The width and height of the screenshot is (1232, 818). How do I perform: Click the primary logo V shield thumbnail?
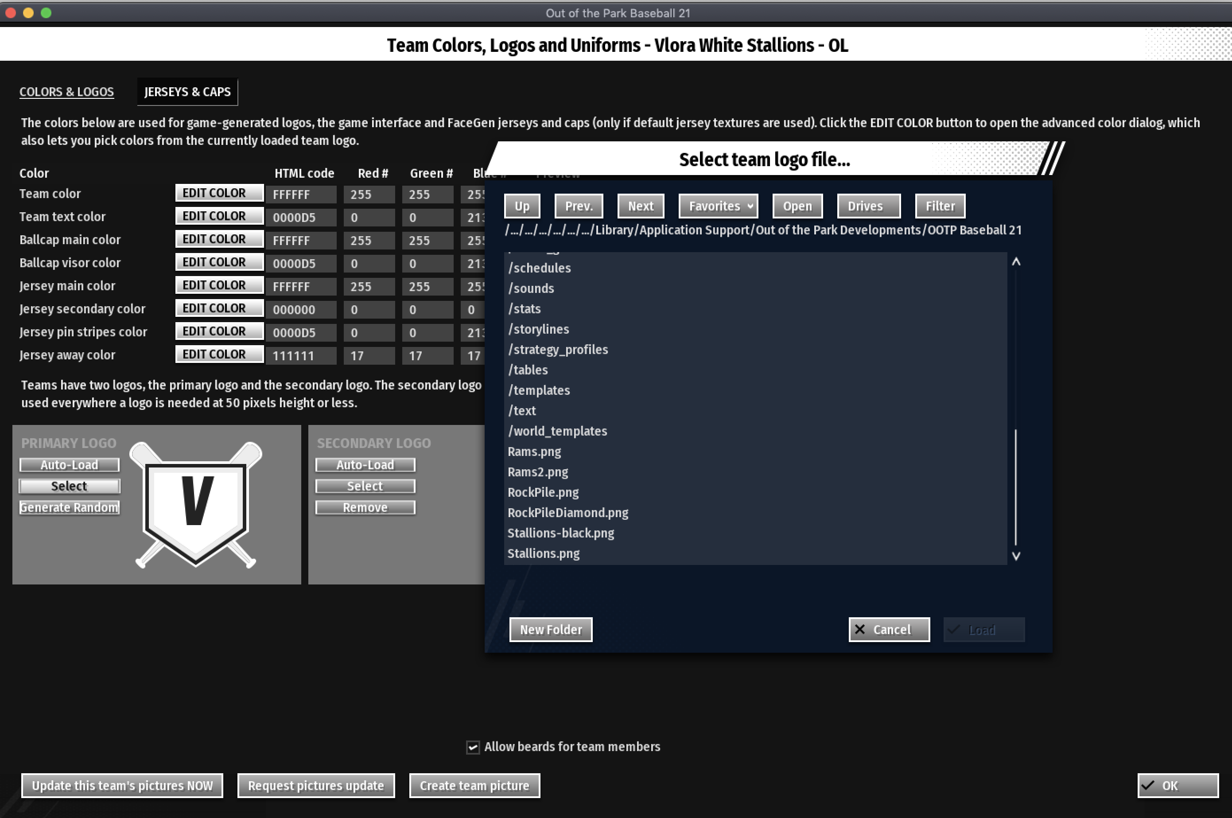(x=196, y=504)
